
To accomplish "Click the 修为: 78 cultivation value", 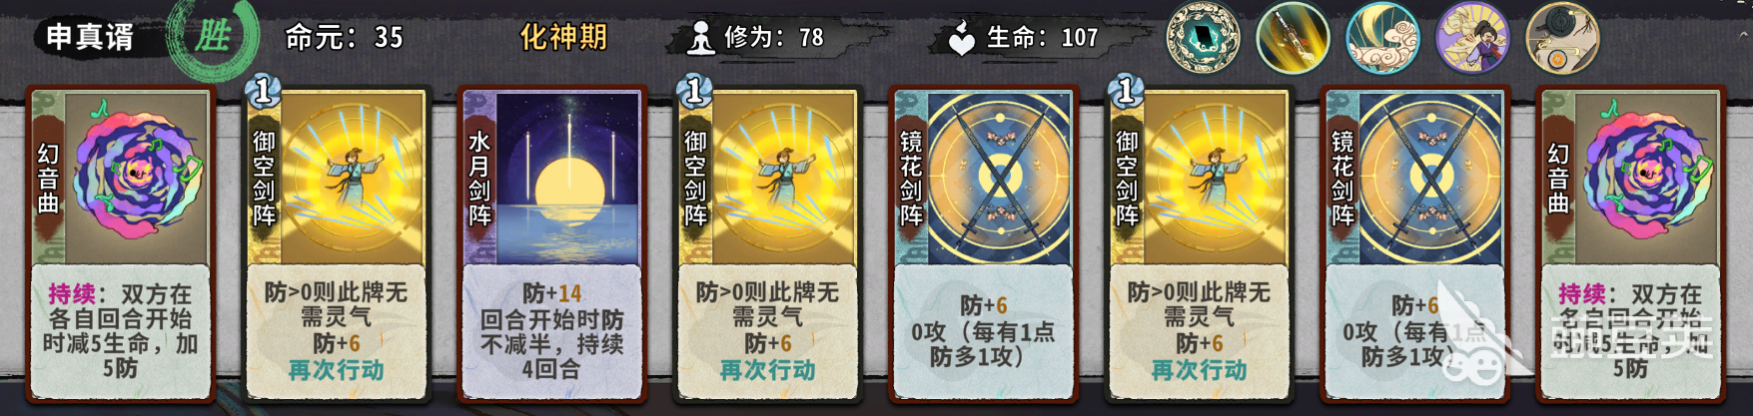I will 774,37.
